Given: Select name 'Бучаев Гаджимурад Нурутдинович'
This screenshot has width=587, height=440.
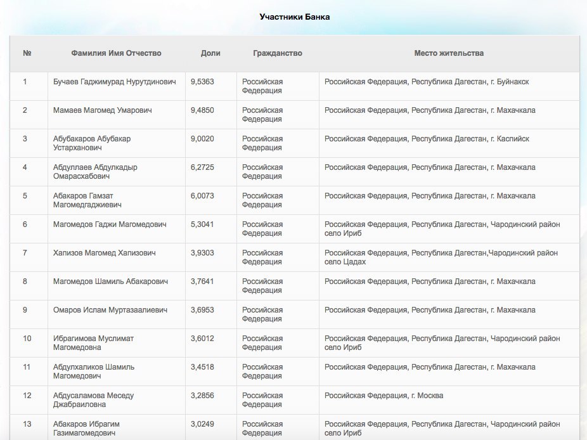Looking at the screenshot, I should coord(115,82).
